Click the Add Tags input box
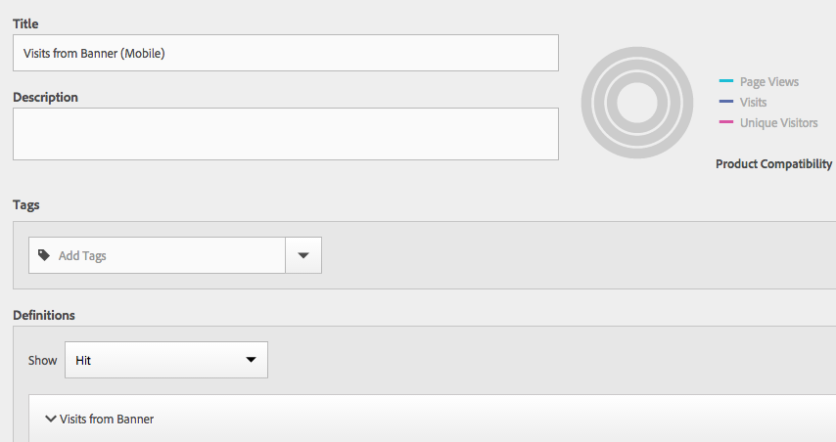Viewport: 836px width, 442px height. (166, 255)
